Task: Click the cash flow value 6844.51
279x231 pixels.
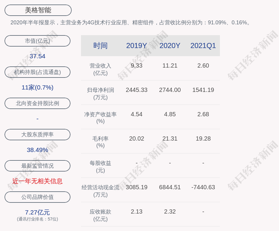Action: [170, 187]
